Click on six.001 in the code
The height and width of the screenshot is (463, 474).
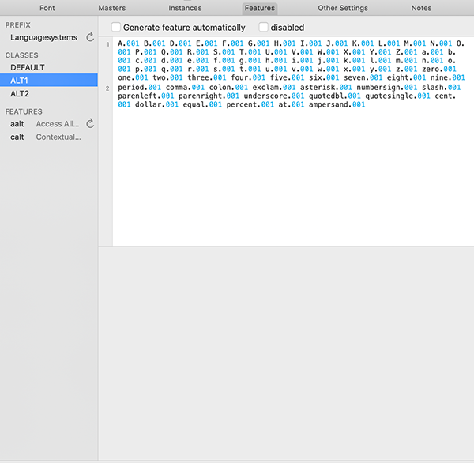point(324,77)
